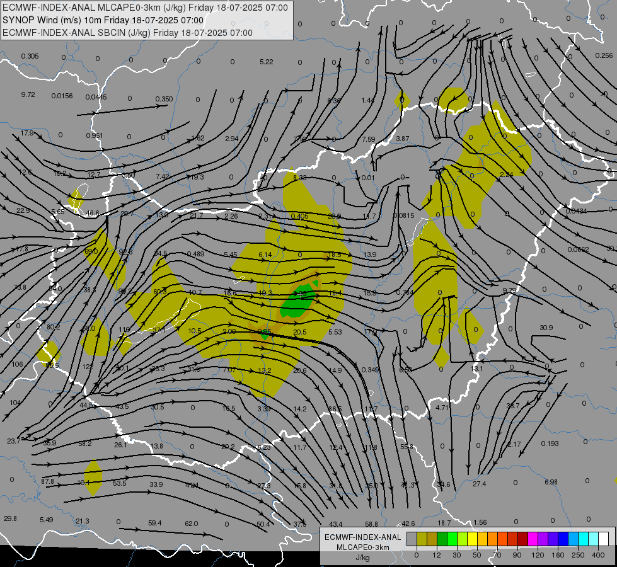Image resolution: width=617 pixels, height=567 pixels.
Task: Click the map value '30.9'
Action: coord(546,328)
